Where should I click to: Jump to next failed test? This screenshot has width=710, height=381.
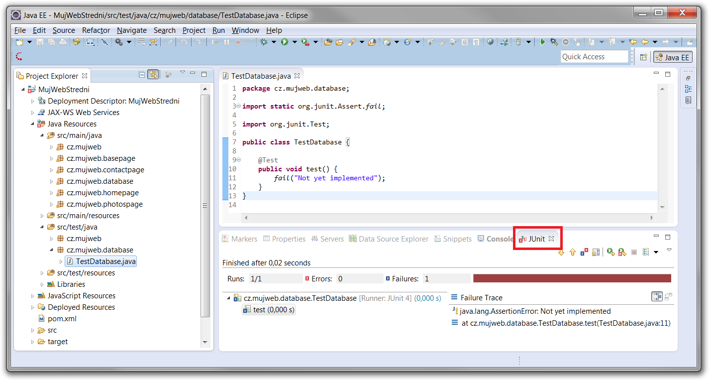561,253
